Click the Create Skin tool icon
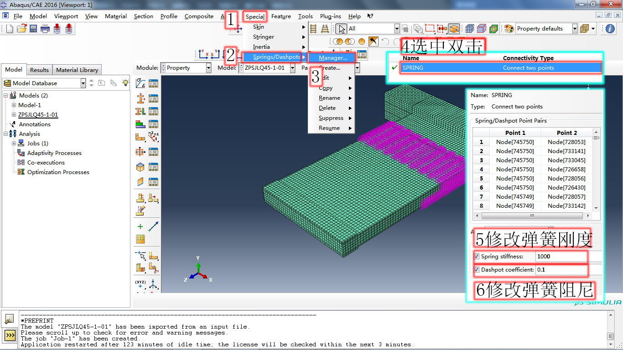The height and width of the screenshot is (350, 623). point(140,167)
